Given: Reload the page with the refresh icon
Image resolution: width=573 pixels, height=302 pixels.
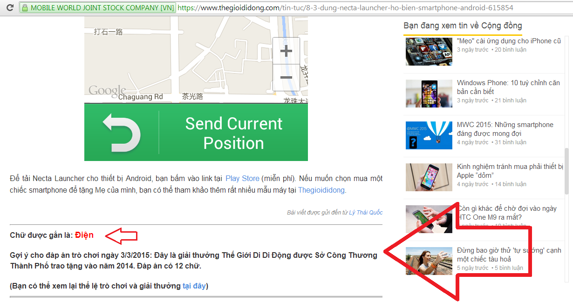Looking at the screenshot, I should 9,8.
